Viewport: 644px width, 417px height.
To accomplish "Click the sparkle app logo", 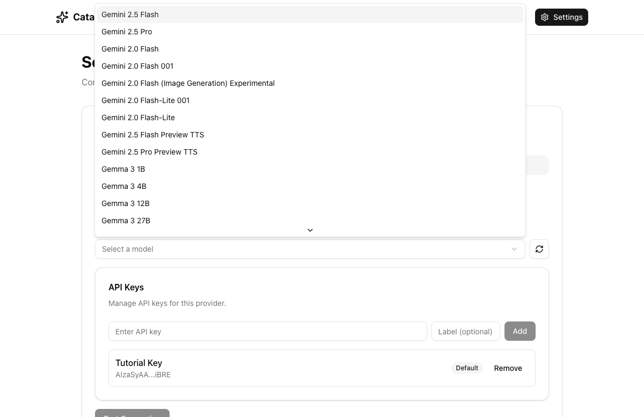I will pos(62,17).
